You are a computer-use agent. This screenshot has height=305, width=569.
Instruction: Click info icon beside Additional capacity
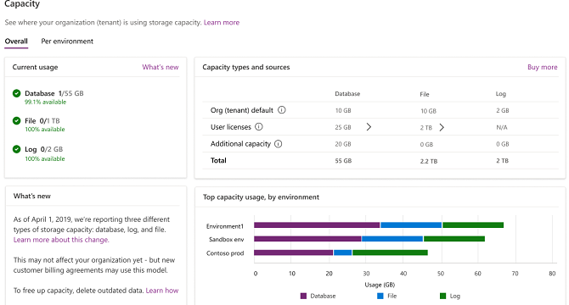[279, 144]
